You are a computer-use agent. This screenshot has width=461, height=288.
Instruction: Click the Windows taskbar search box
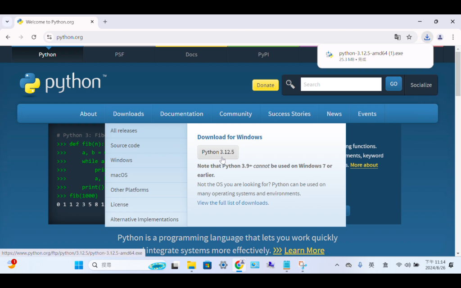pyautogui.click(x=127, y=265)
